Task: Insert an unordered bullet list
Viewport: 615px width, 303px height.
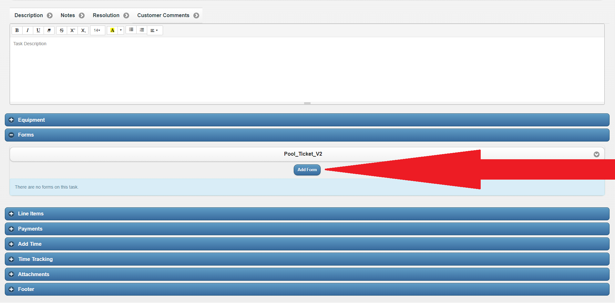Action: click(131, 30)
